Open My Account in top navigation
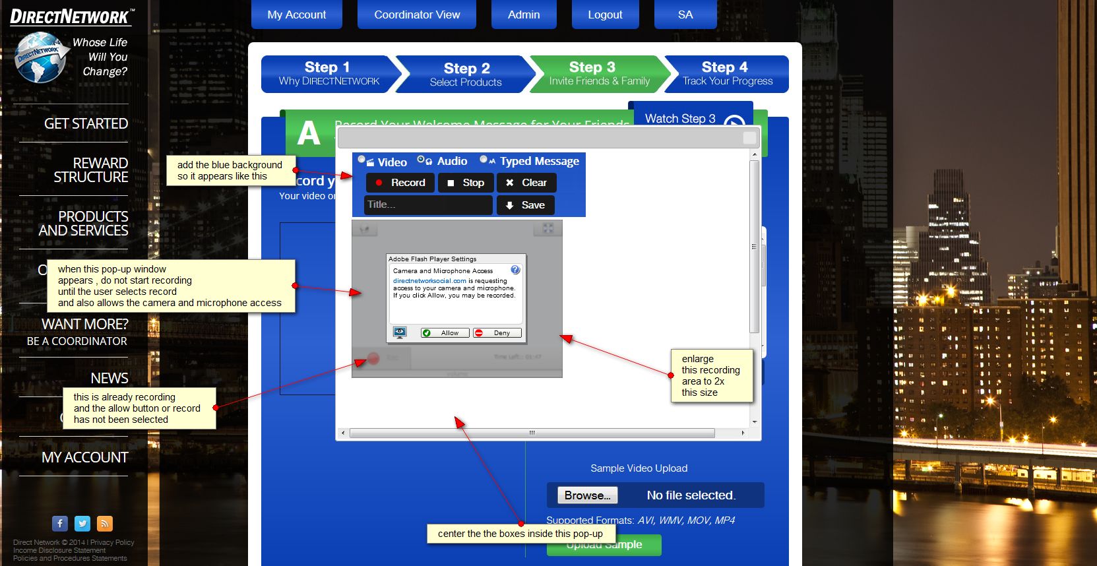The height and width of the screenshot is (566, 1097). (297, 15)
